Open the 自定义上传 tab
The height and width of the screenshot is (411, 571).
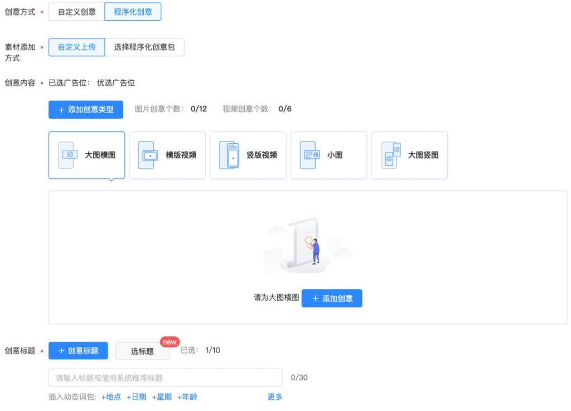pyautogui.click(x=76, y=47)
